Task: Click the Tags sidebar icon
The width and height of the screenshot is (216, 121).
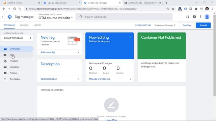Action: [x=5, y=55]
